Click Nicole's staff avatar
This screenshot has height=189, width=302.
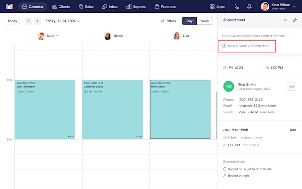tap(108, 36)
